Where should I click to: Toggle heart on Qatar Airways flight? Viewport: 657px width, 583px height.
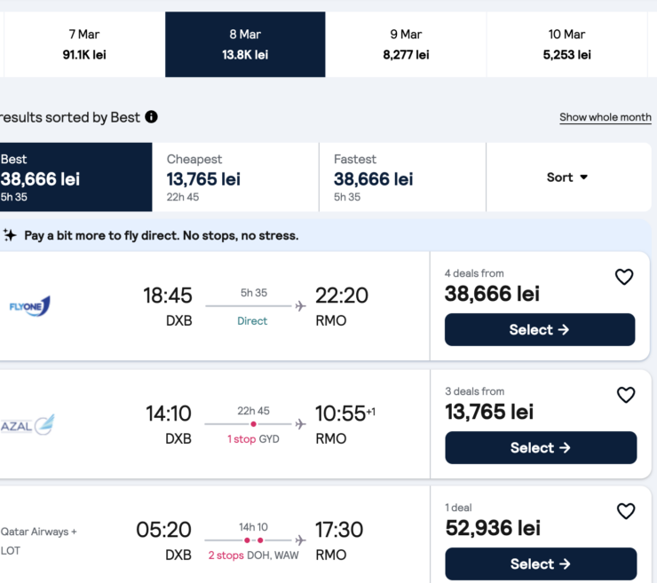[626, 511]
